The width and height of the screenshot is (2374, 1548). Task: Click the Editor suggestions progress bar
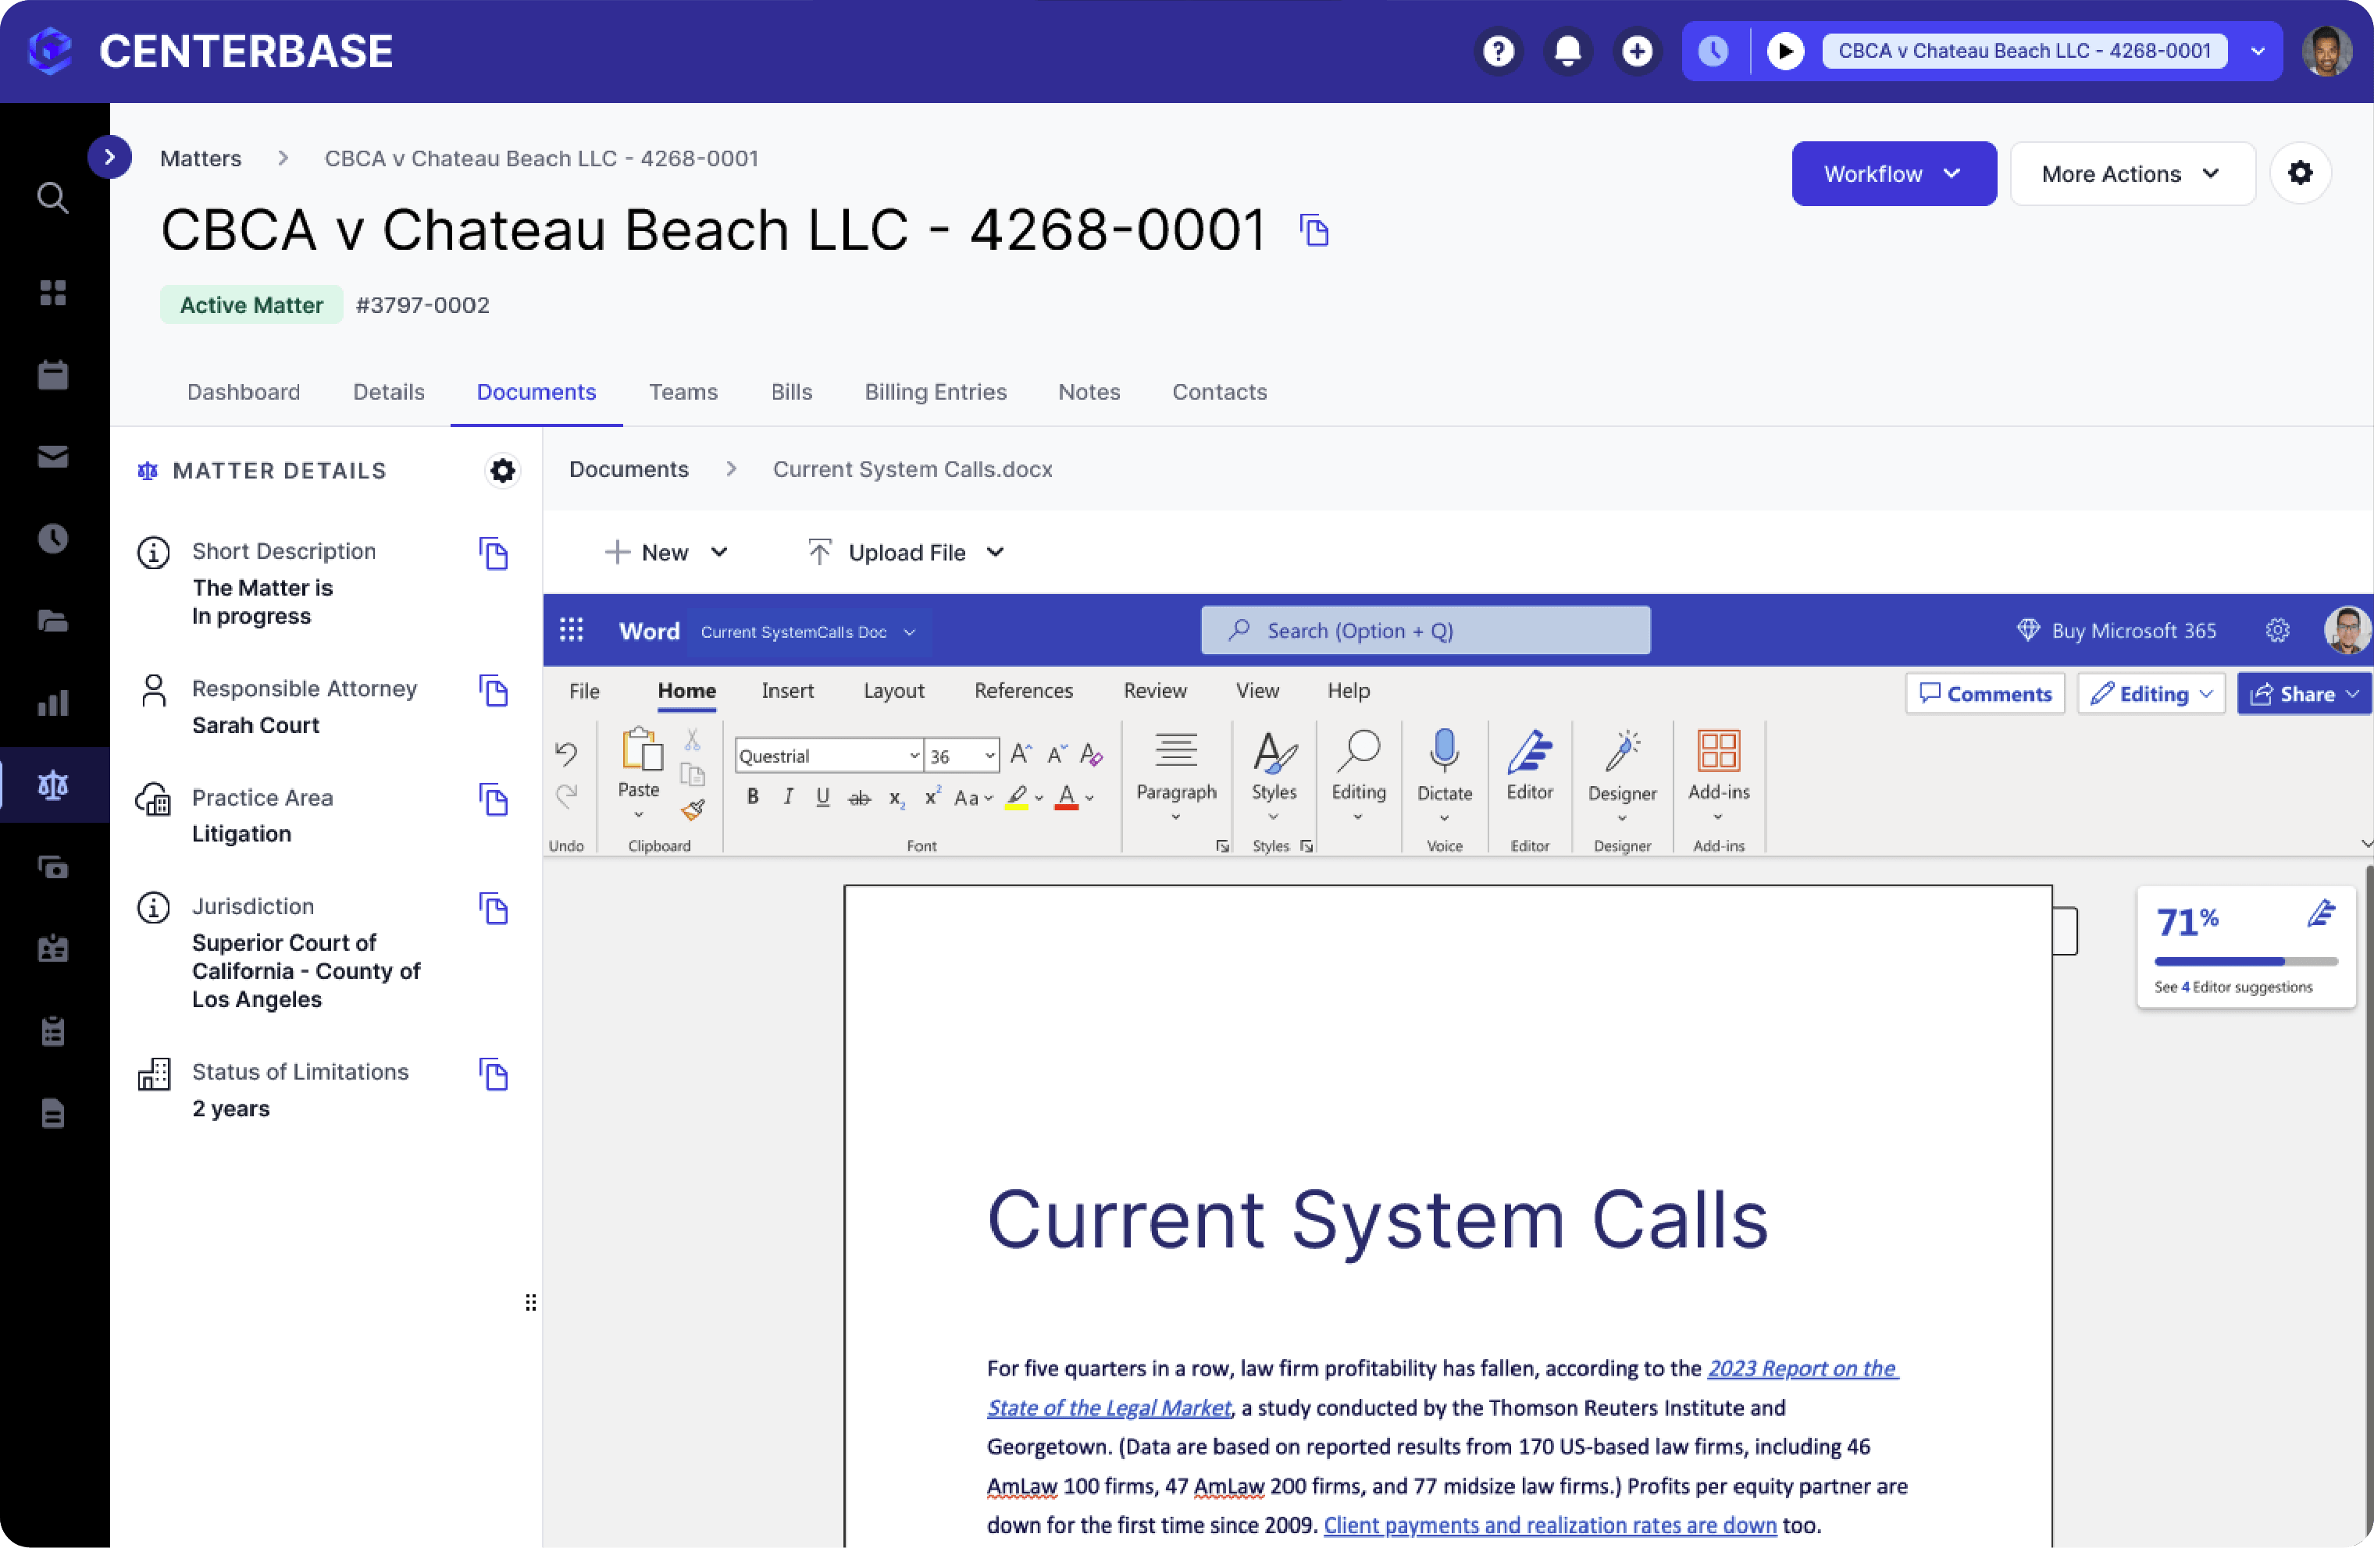coord(2244,960)
